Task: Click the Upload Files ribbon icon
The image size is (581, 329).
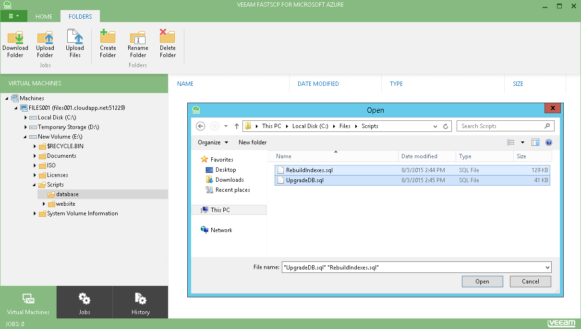Action: click(x=75, y=38)
